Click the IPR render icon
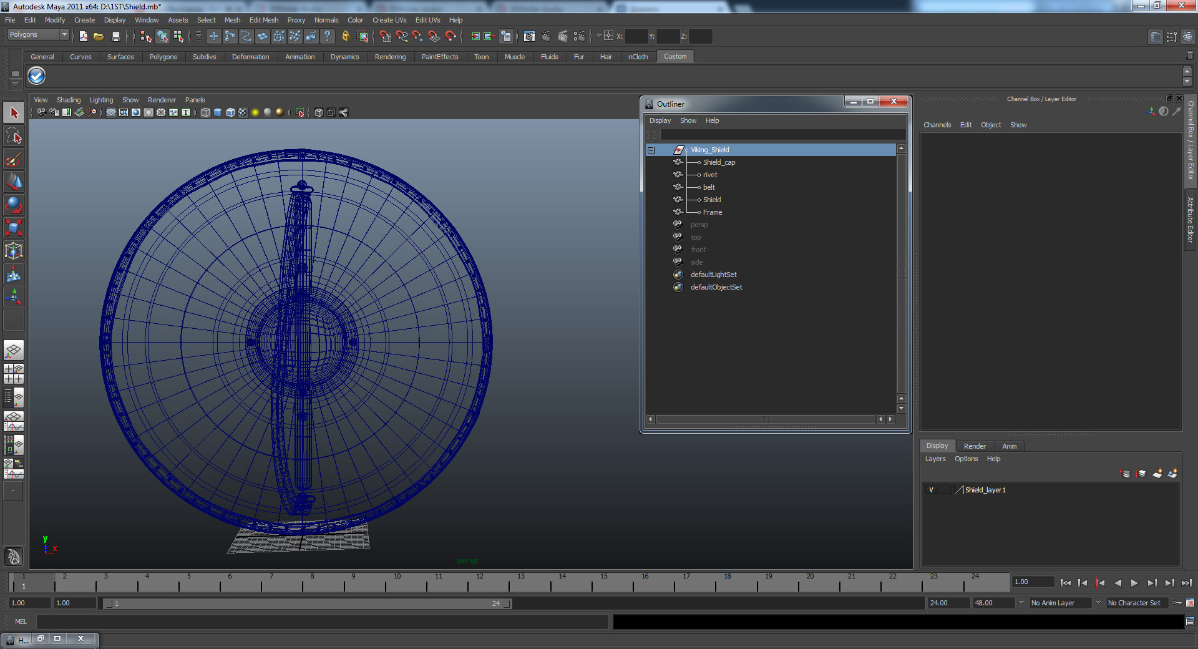 point(563,36)
